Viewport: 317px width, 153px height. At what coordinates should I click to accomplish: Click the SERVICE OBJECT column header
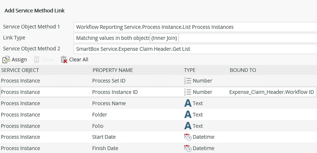[20, 70]
